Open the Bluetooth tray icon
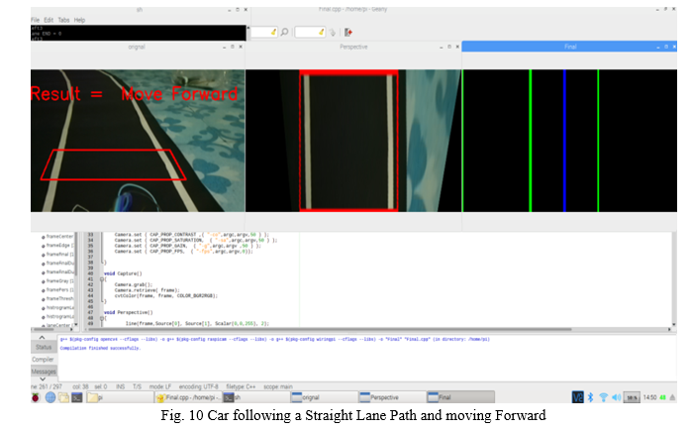 591,397
